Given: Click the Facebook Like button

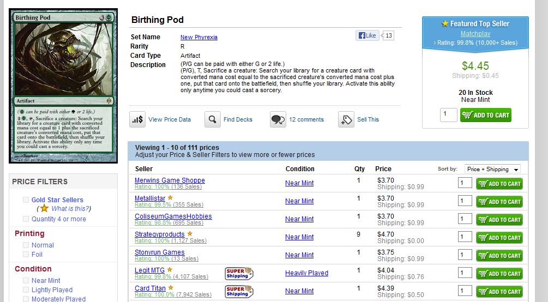Looking at the screenshot, I should coord(368,35).
